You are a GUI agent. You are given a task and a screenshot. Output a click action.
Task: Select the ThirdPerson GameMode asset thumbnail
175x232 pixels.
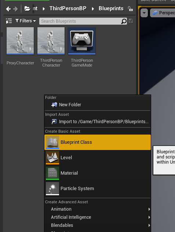click(82, 41)
